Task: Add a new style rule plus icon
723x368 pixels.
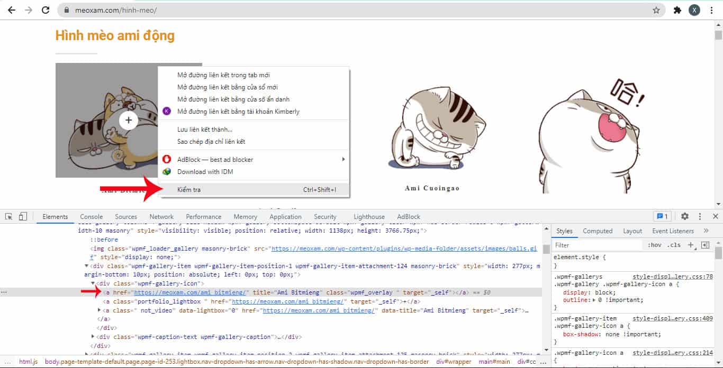Action: coord(690,245)
